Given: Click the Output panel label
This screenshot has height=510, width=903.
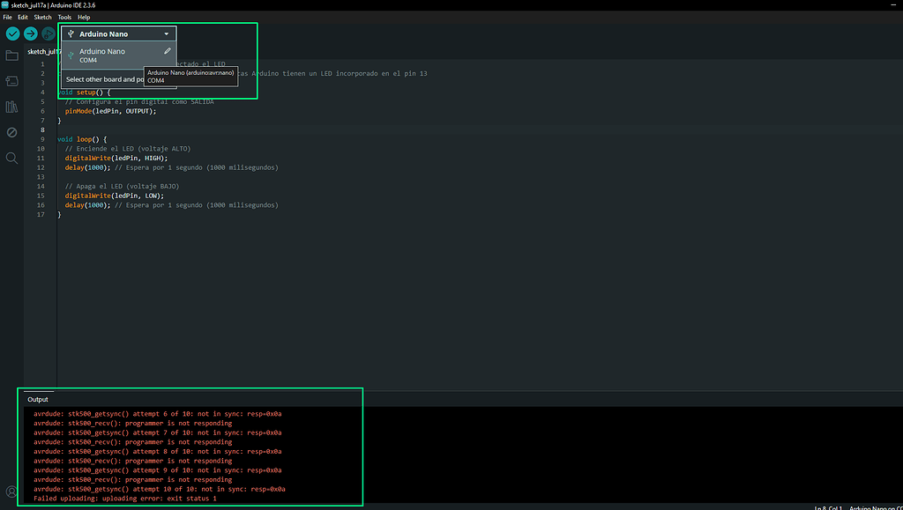Looking at the screenshot, I should [38, 399].
